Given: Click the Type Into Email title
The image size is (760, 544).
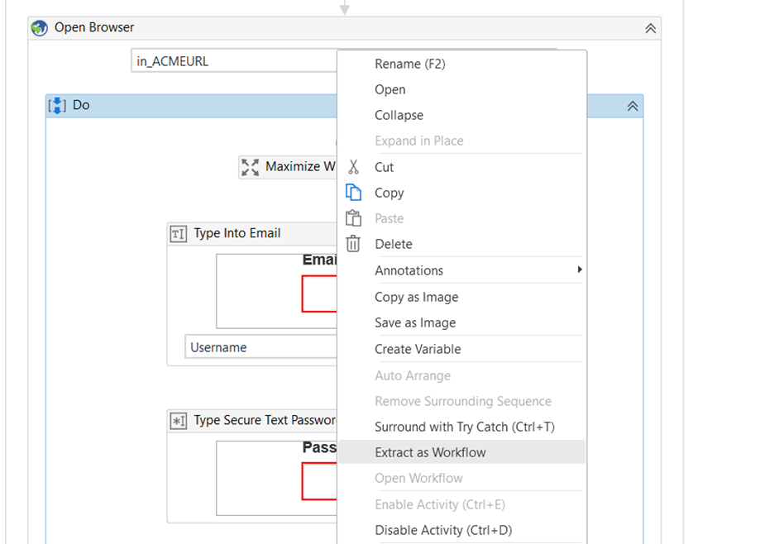Looking at the screenshot, I should click(237, 233).
